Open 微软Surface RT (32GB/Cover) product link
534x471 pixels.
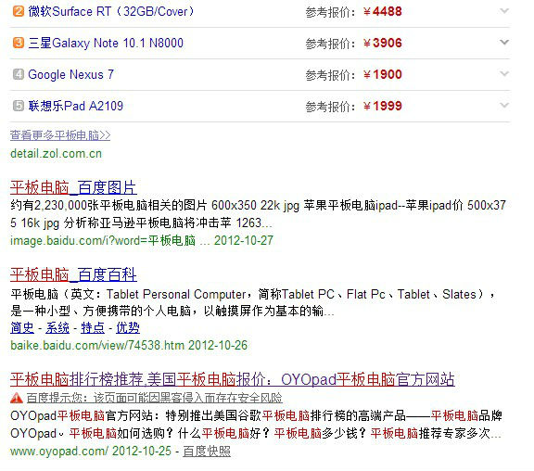(111, 11)
